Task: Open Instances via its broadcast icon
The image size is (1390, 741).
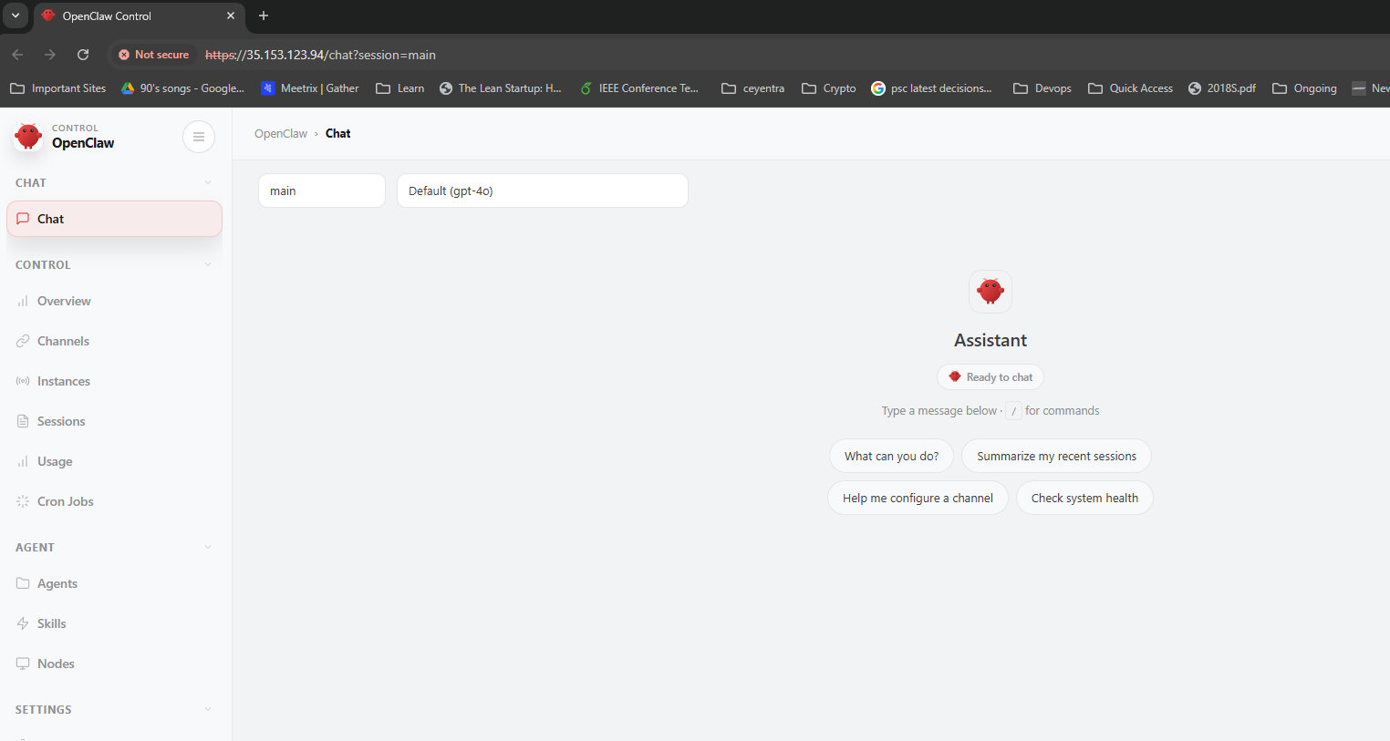Action: pyautogui.click(x=23, y=382)
